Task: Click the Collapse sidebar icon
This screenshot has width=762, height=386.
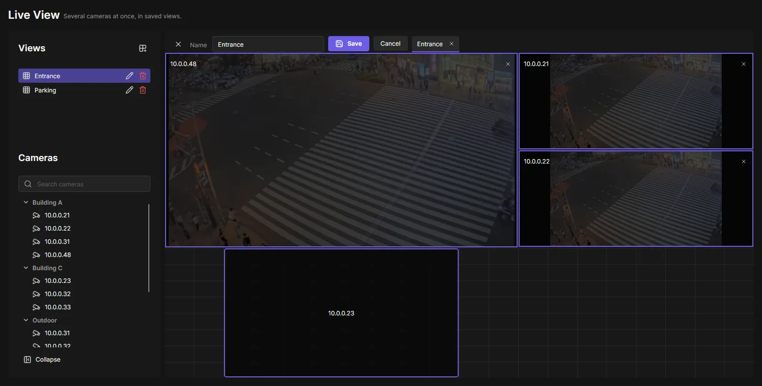Action: pyautogui.click(x=27, y=360)
